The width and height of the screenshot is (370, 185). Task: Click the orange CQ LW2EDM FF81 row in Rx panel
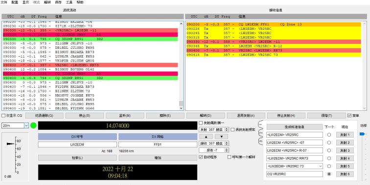coord(274,24)
